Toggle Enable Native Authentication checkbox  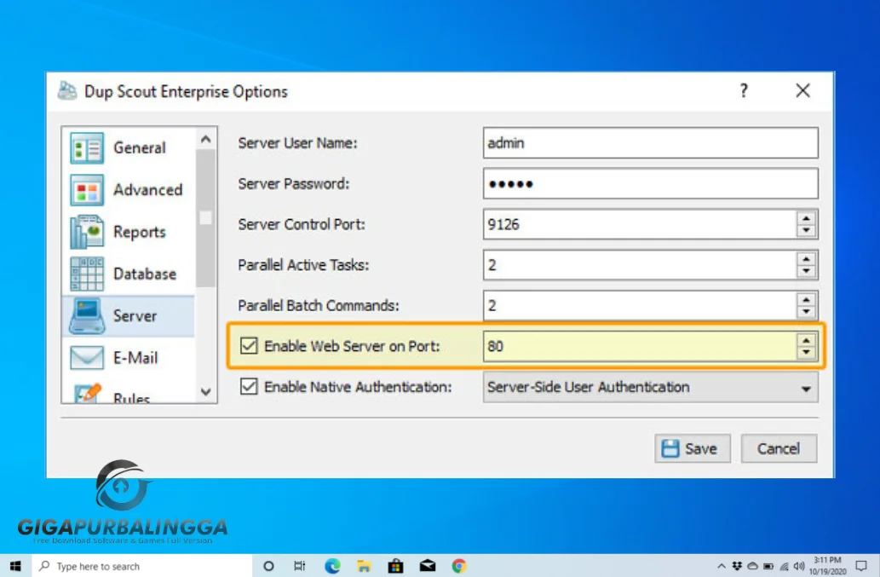[x=249, y=387]
